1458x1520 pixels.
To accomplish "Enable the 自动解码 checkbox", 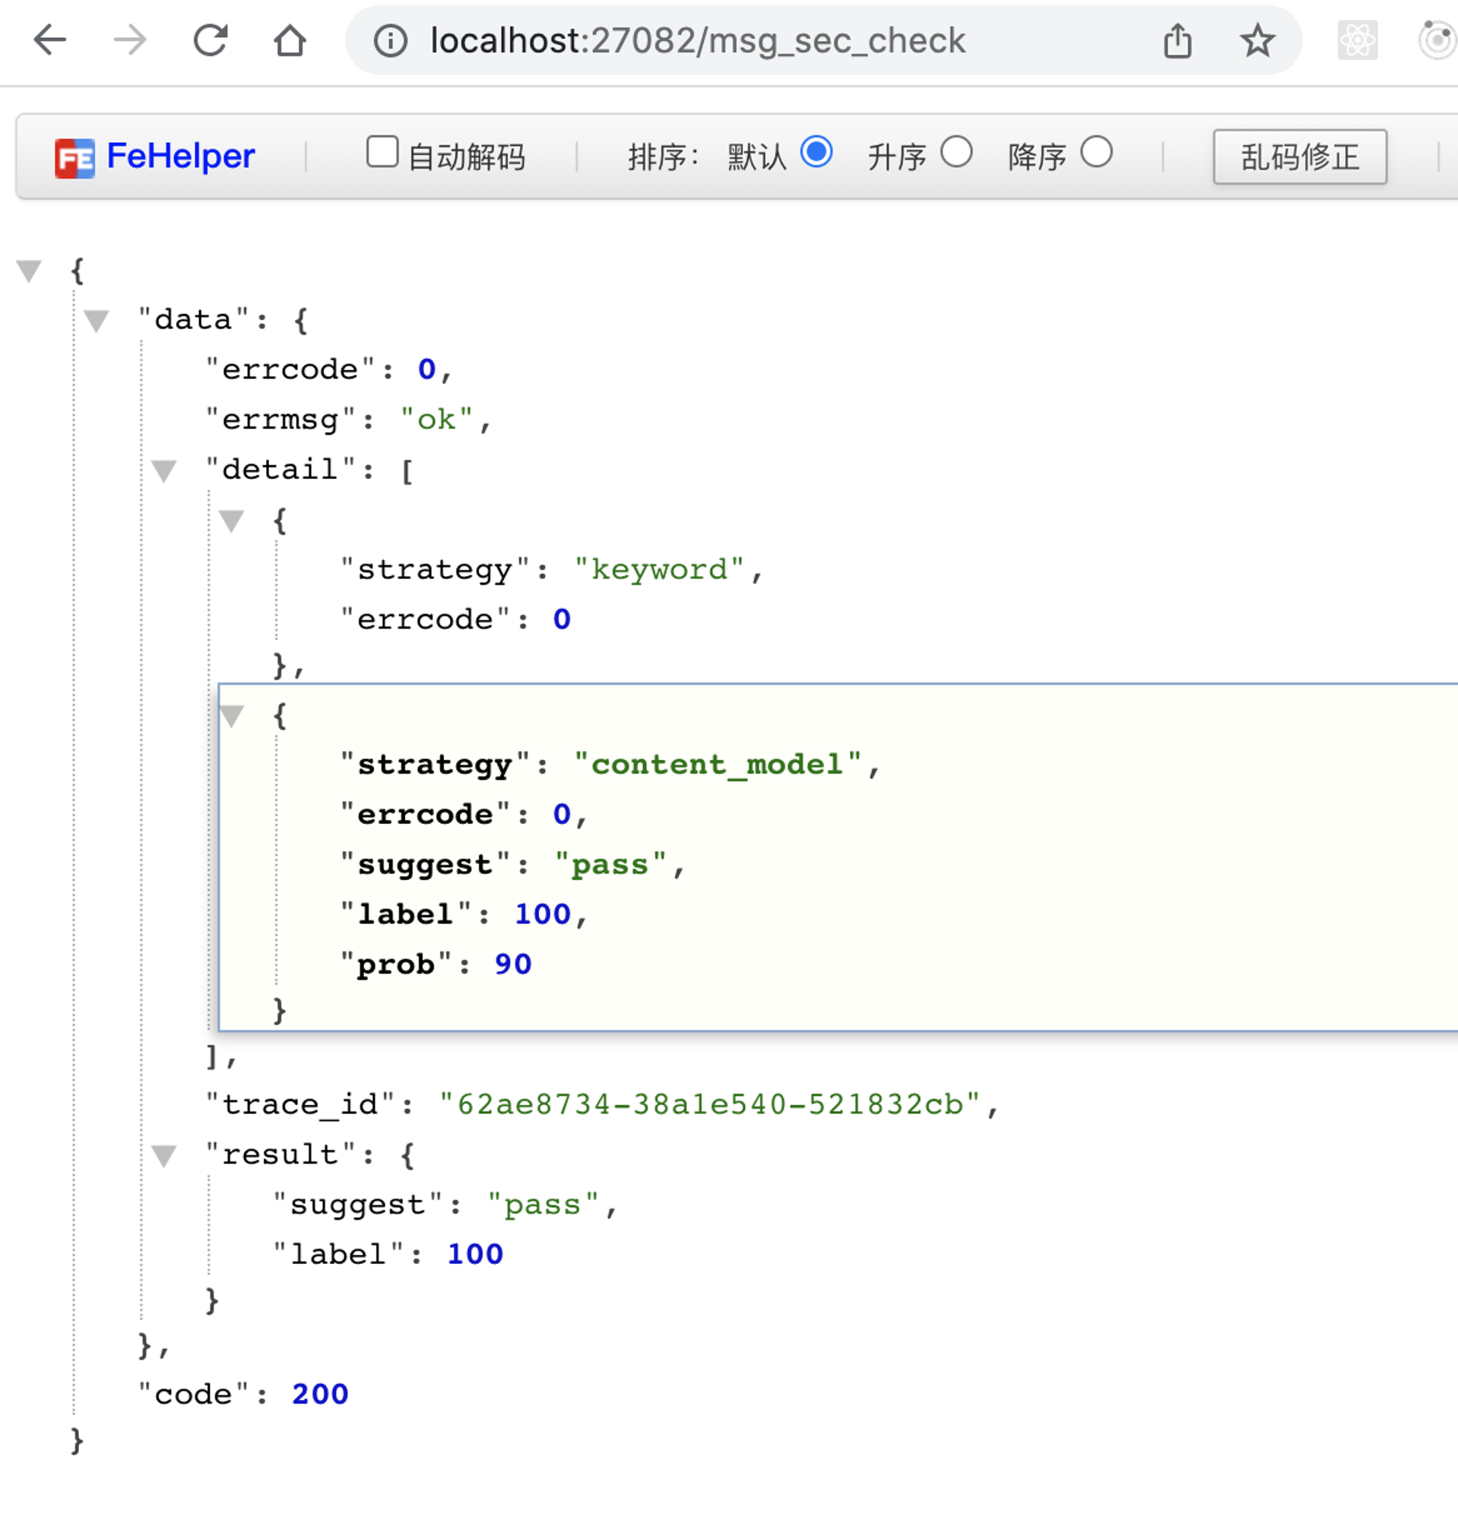I will point(382,152).
